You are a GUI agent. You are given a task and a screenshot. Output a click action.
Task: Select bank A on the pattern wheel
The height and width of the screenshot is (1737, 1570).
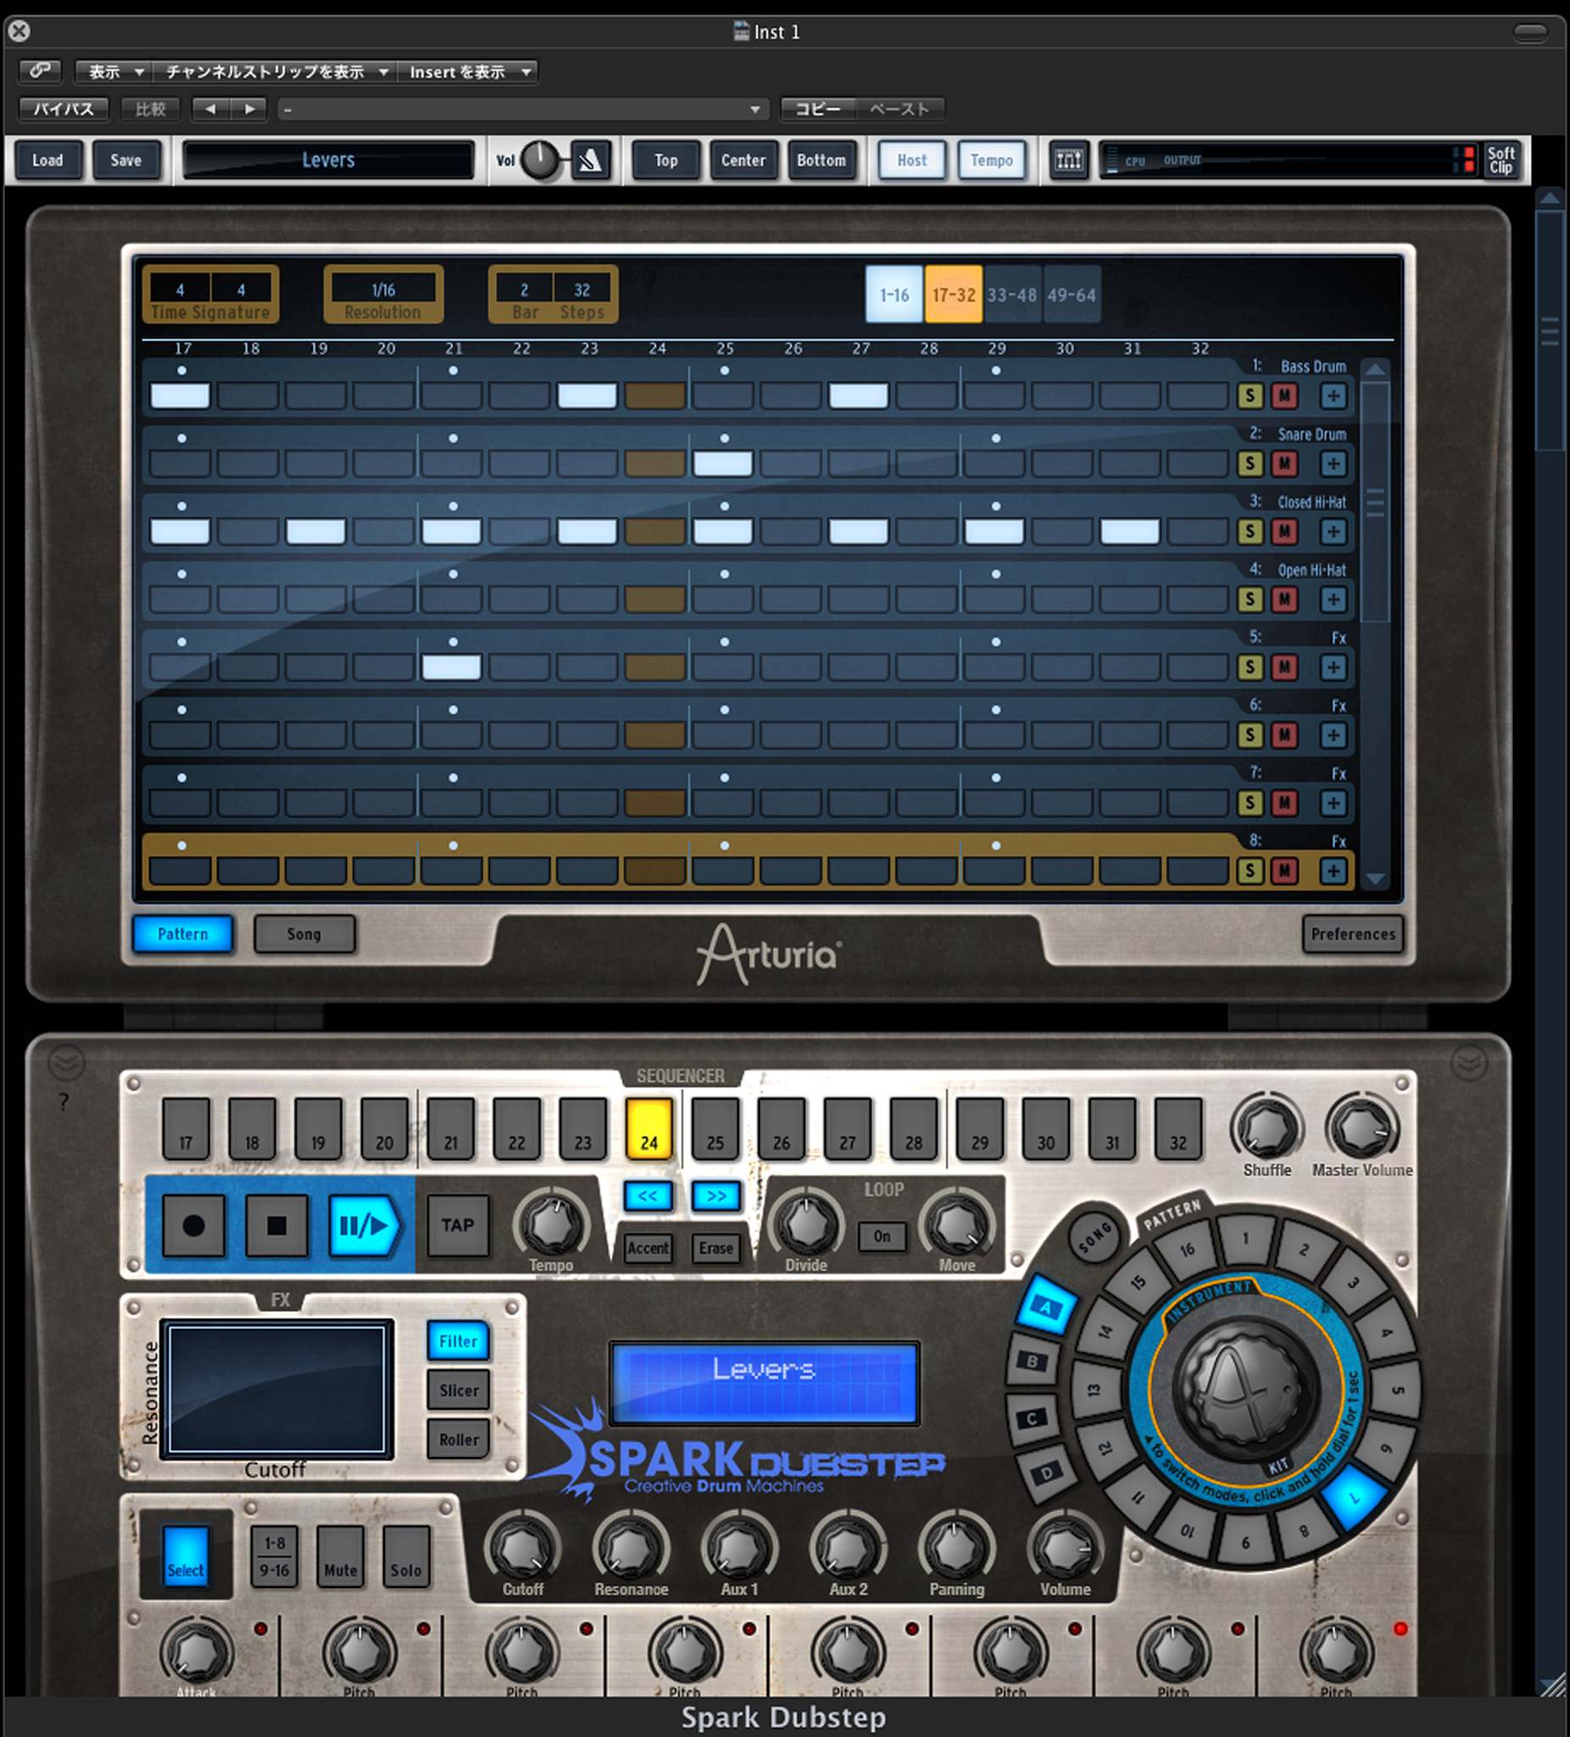1046,1306
